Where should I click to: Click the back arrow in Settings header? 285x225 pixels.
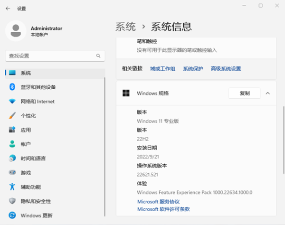[8, 9]
